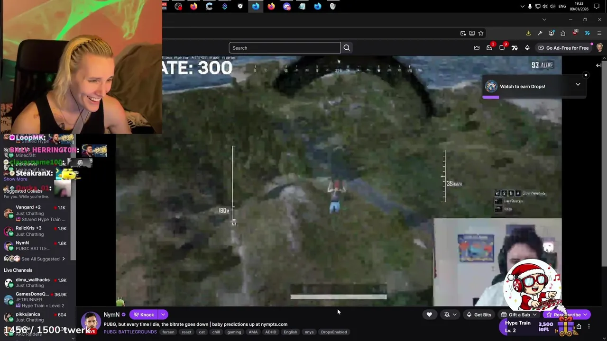Click the Knock button

pos(143,314)
